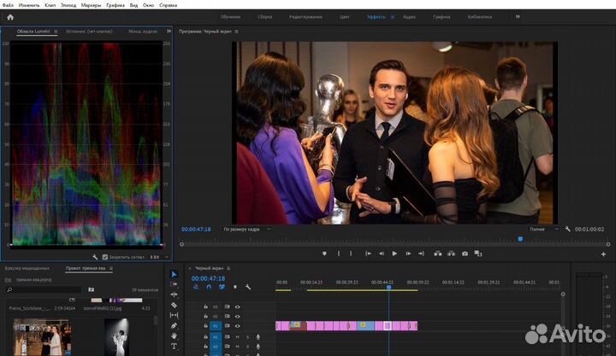This screenshot has width=616, height=356.
Task: Mute audio track A1
Action: 238,336
